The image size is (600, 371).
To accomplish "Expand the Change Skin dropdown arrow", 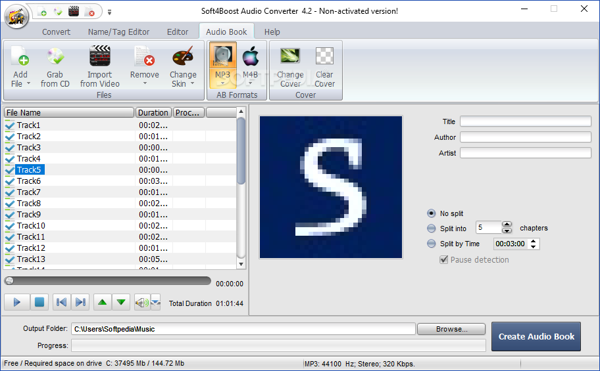I will [x=193, y=83].
